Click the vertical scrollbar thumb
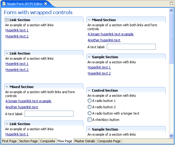The height and width of the screenshot is (145, 175). 171,38
